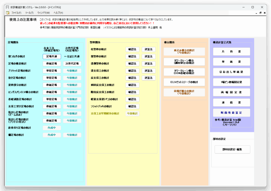271x191 pixels.
Task: Open the 連続梁 formula
Action: click(x=231, y=102)
